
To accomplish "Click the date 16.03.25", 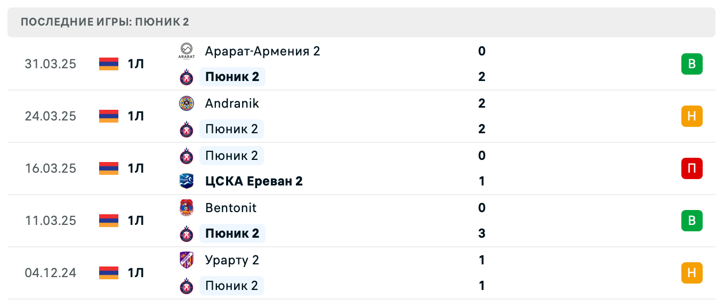I will [x=50, y=168].
